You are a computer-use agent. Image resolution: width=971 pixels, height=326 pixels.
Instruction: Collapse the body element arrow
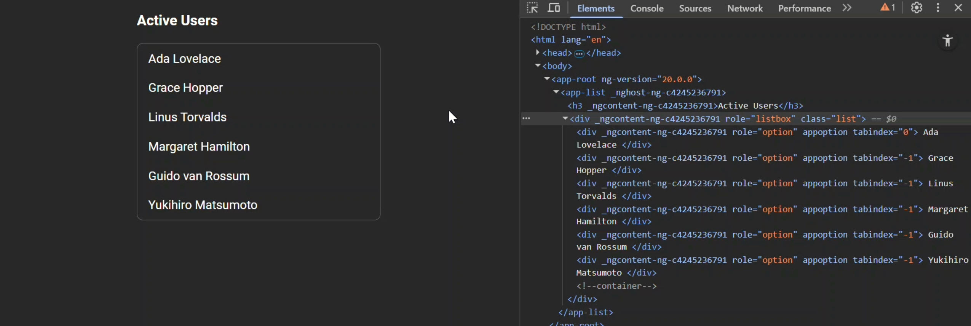coord(538,66)
